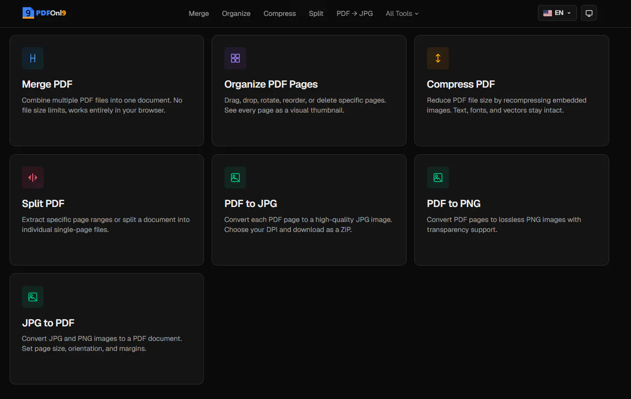The height and width of the screenshot is (399, 631).
Task: Click "Extract specific page ranges" description text
Action: (106, 225)
